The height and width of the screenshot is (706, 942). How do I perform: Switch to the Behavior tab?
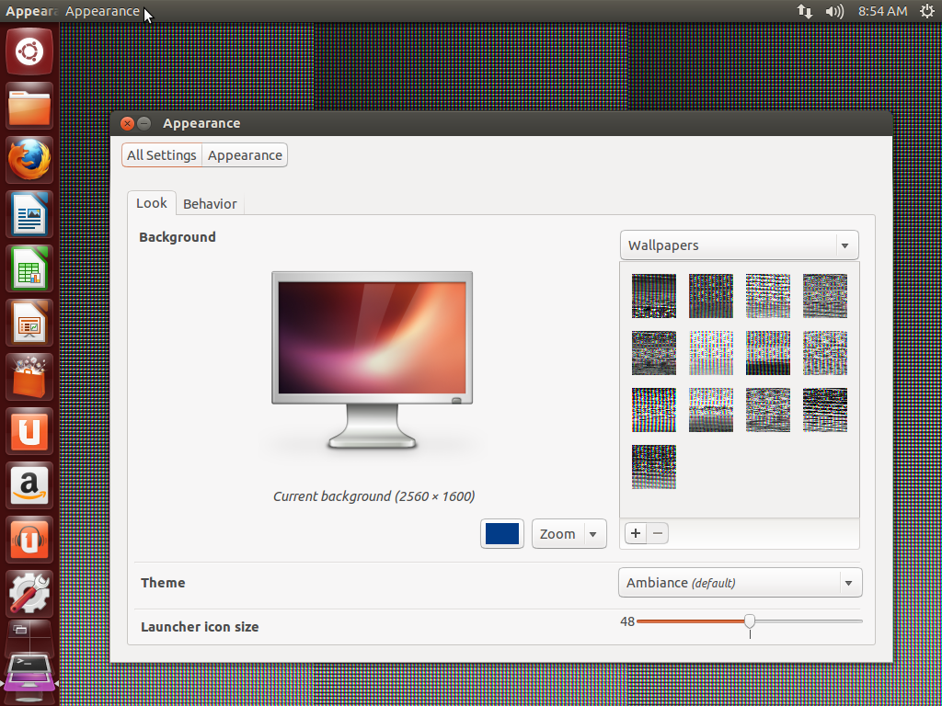210,204
